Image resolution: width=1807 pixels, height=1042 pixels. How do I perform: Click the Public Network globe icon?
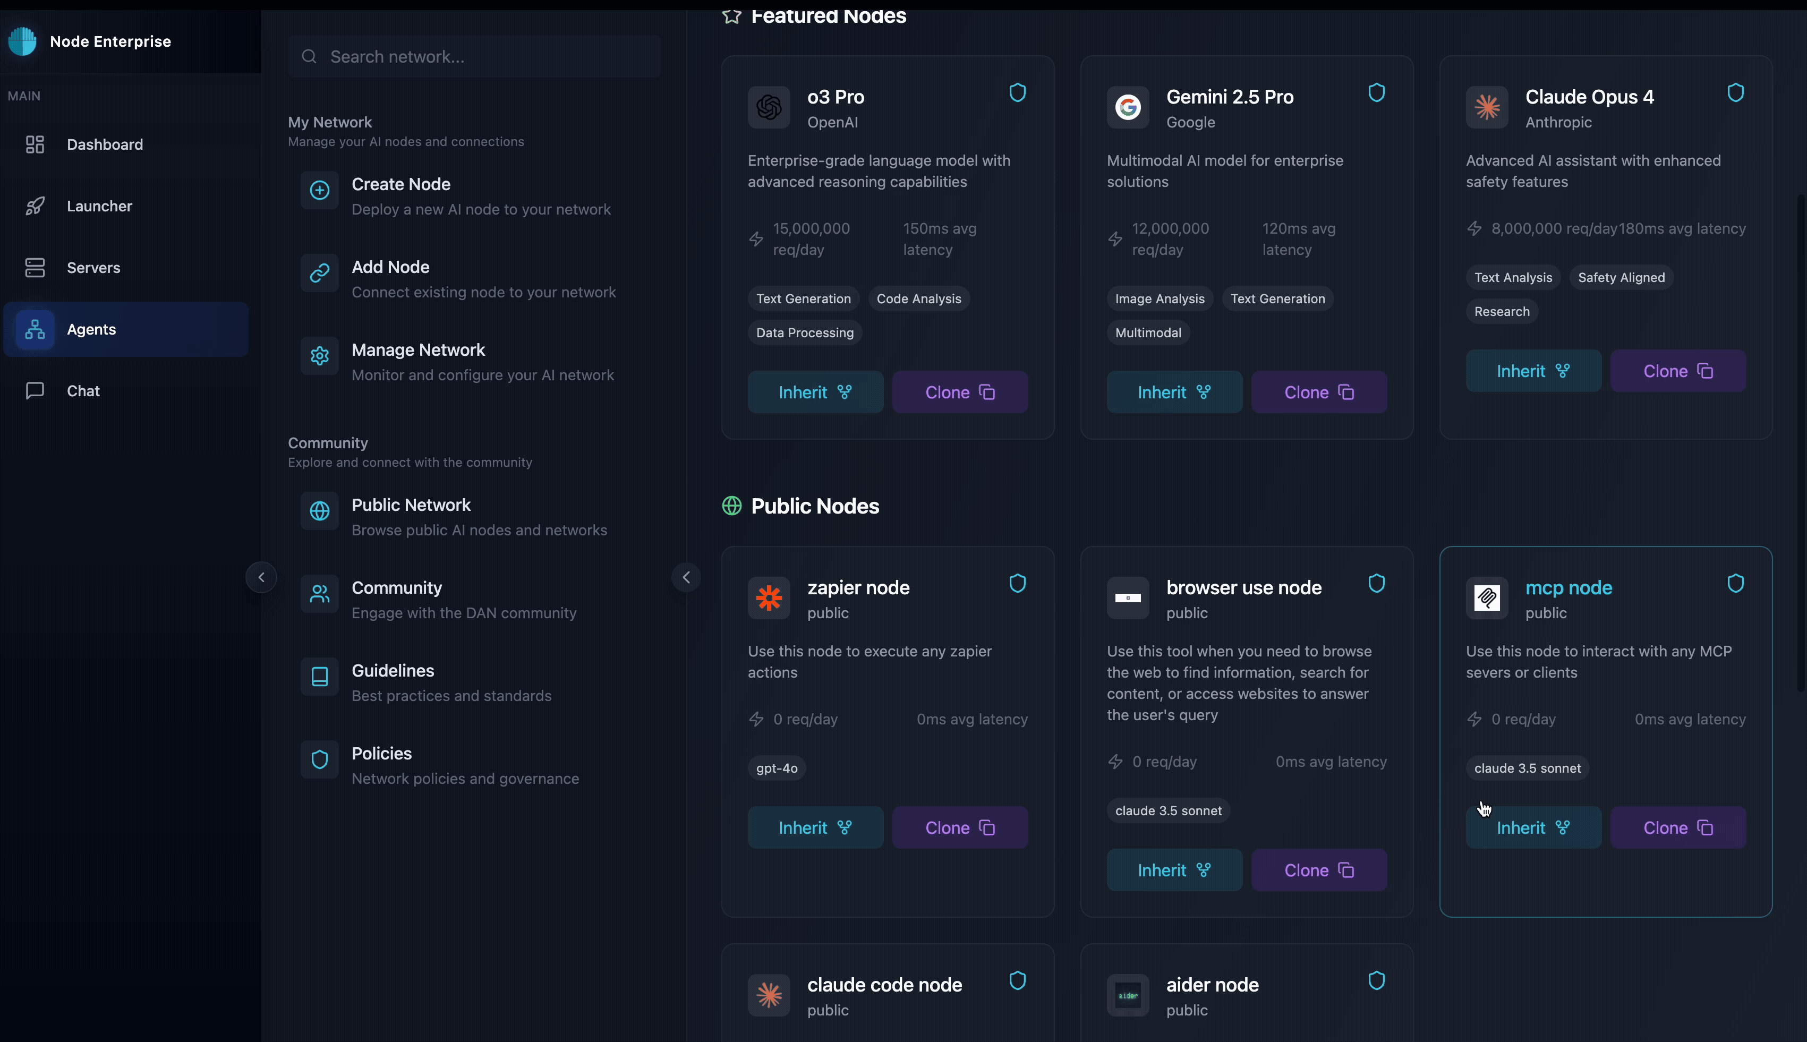(x=319, y=511)
